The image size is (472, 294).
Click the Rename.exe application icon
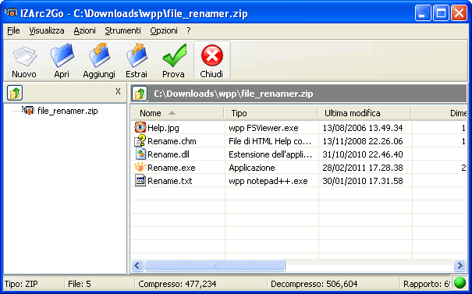pos(140,167)
